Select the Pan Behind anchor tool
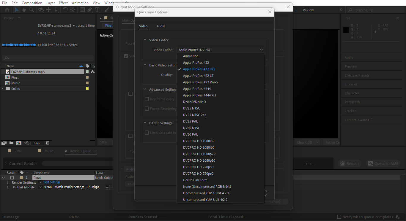Viewport: 406px width, 221px height. [x=73, y=10]
